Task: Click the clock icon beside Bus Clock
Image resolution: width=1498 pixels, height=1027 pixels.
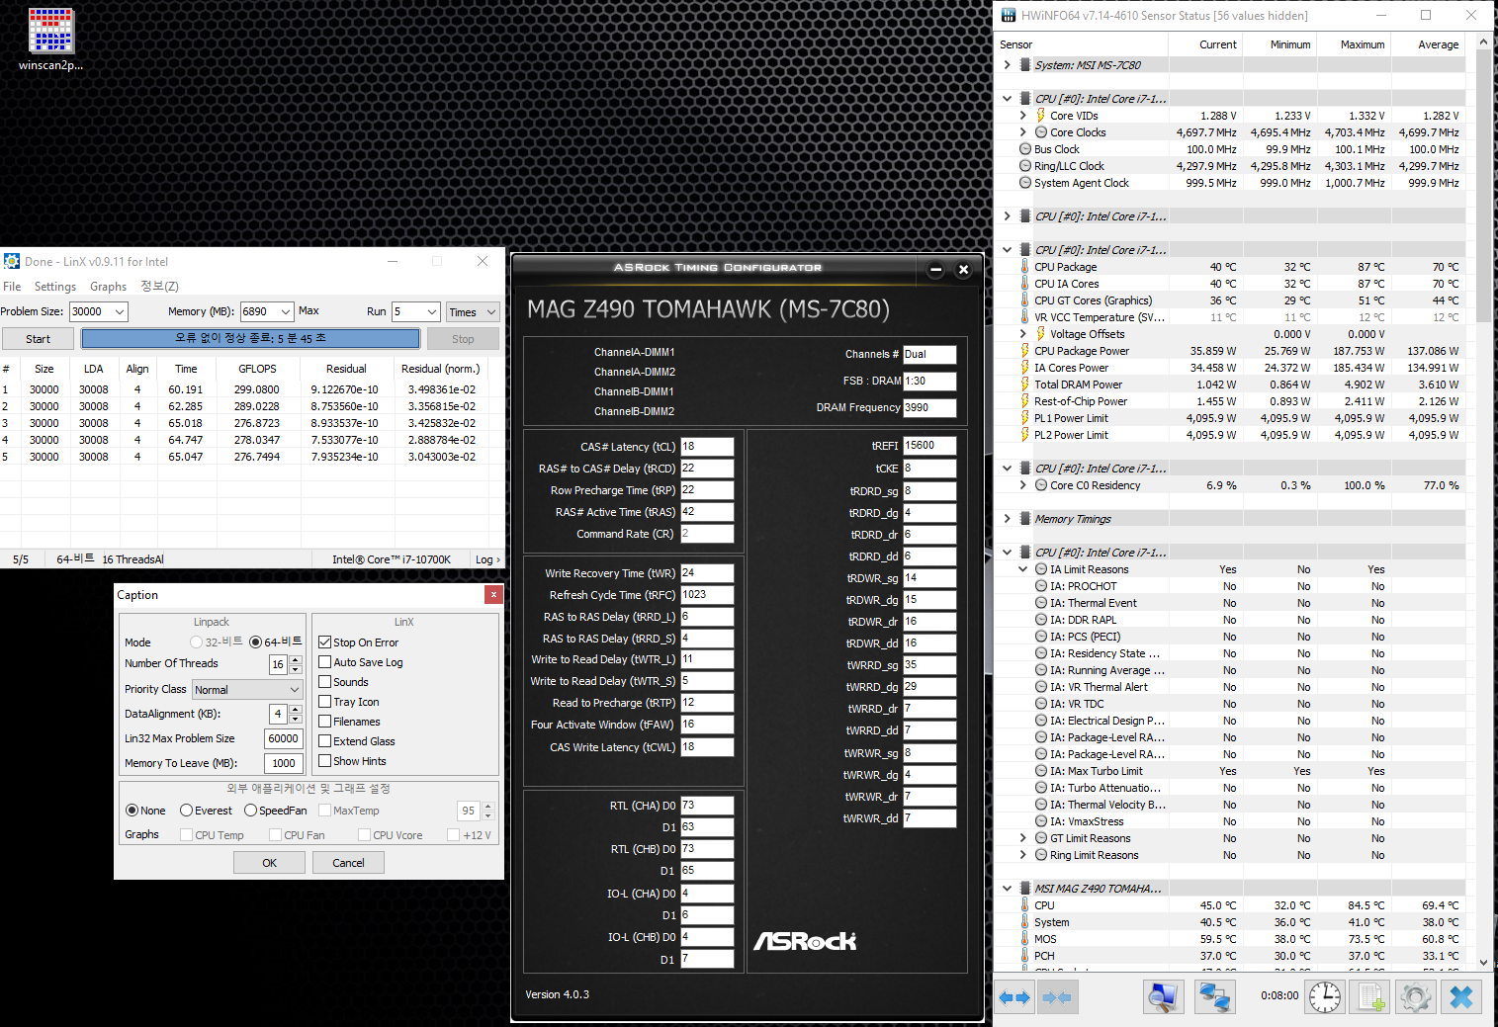Action: (1025, 149)
